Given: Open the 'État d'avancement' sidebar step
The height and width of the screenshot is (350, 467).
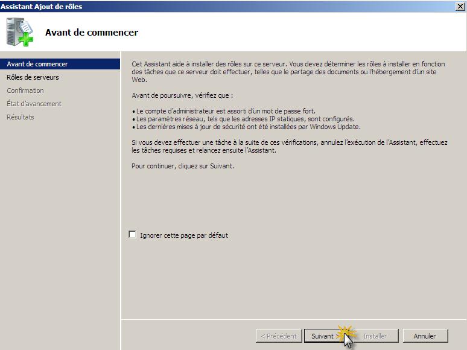Looking at the screenshot, I should coord(34,104).
